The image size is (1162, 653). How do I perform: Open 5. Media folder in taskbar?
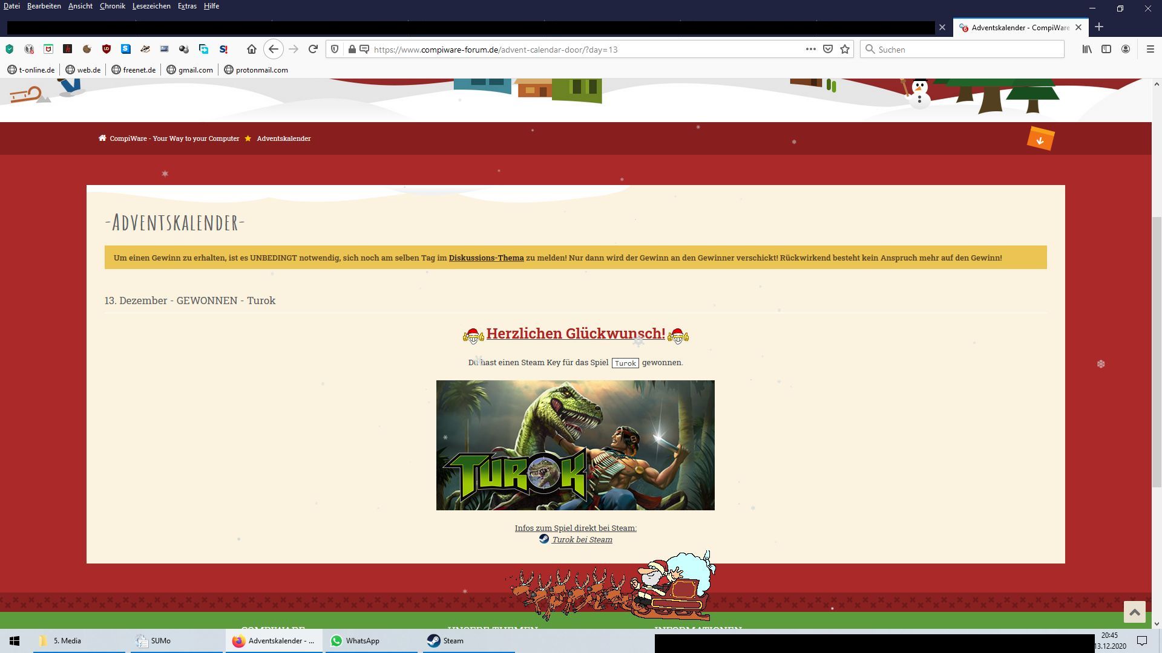79,641
